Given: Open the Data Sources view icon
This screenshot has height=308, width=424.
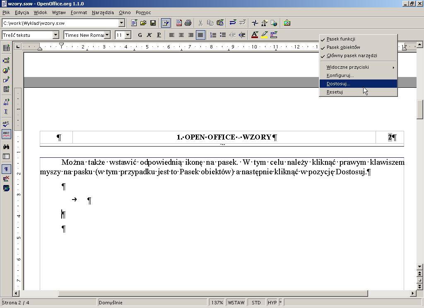Looking at the screenshot, I should pos(6,156).
